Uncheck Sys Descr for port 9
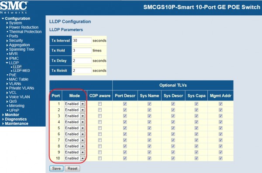This screenshot has height=173, width=262. [x=173, y=152]
